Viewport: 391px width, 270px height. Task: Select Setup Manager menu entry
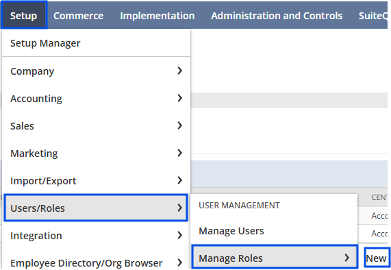(96, 43)
